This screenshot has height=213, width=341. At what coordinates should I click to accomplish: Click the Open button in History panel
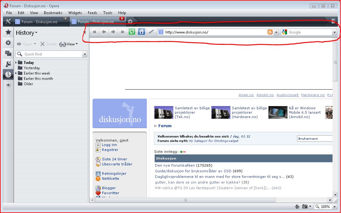coord(26,44)
